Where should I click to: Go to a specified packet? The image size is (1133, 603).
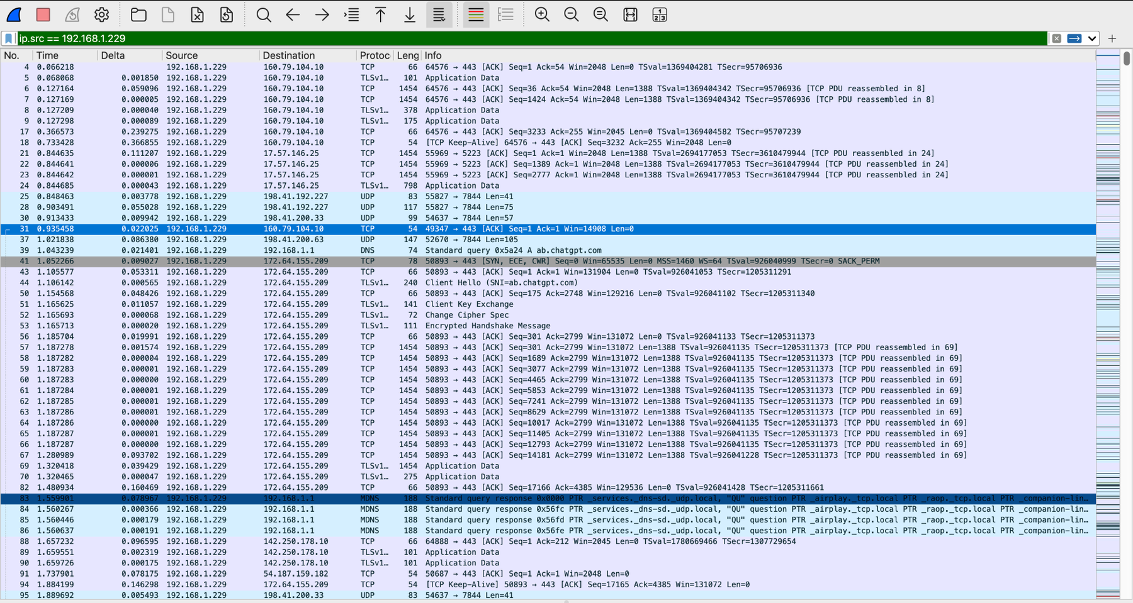point(352,14)
